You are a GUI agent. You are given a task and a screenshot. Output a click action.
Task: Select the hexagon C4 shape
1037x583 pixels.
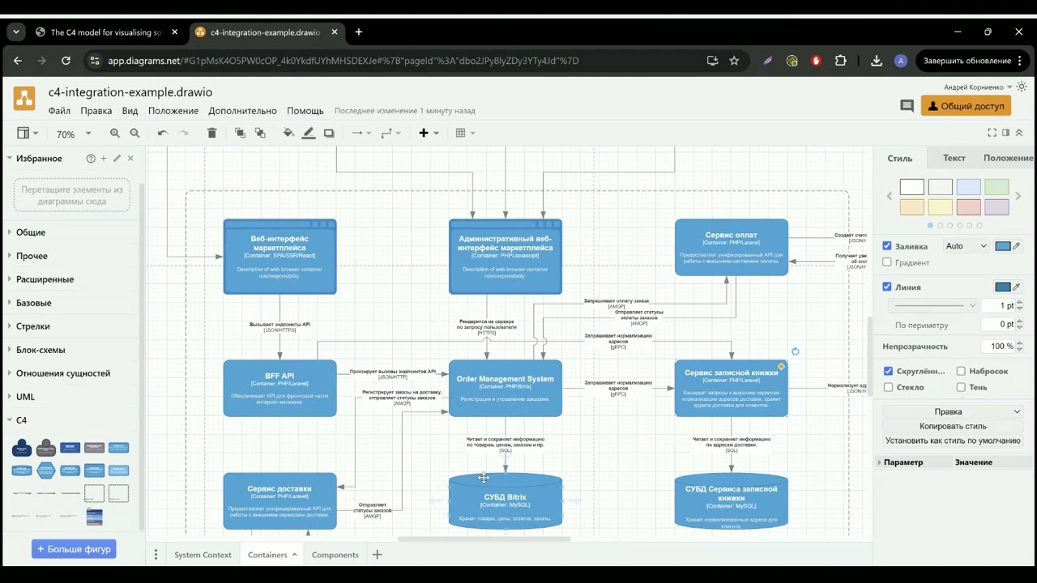(46, 470)
